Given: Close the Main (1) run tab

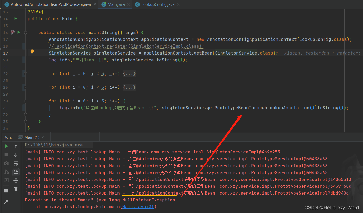Looking at the screenshot, I should click(x=43, y=137).
